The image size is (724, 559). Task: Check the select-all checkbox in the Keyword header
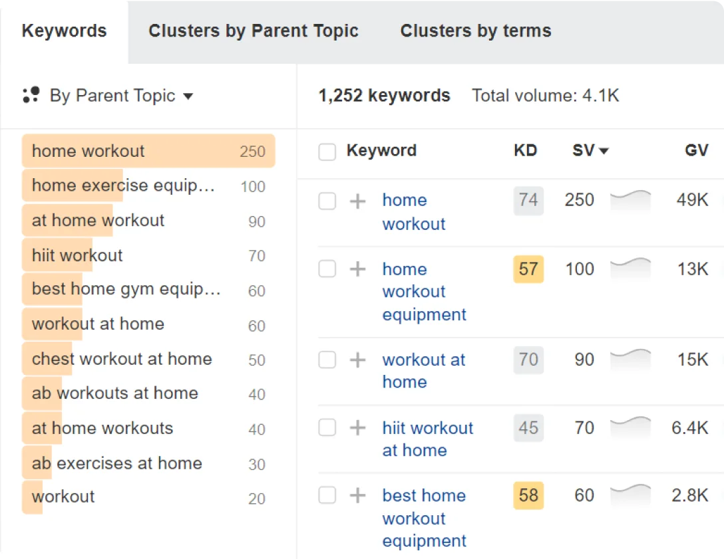coord(327,151)
